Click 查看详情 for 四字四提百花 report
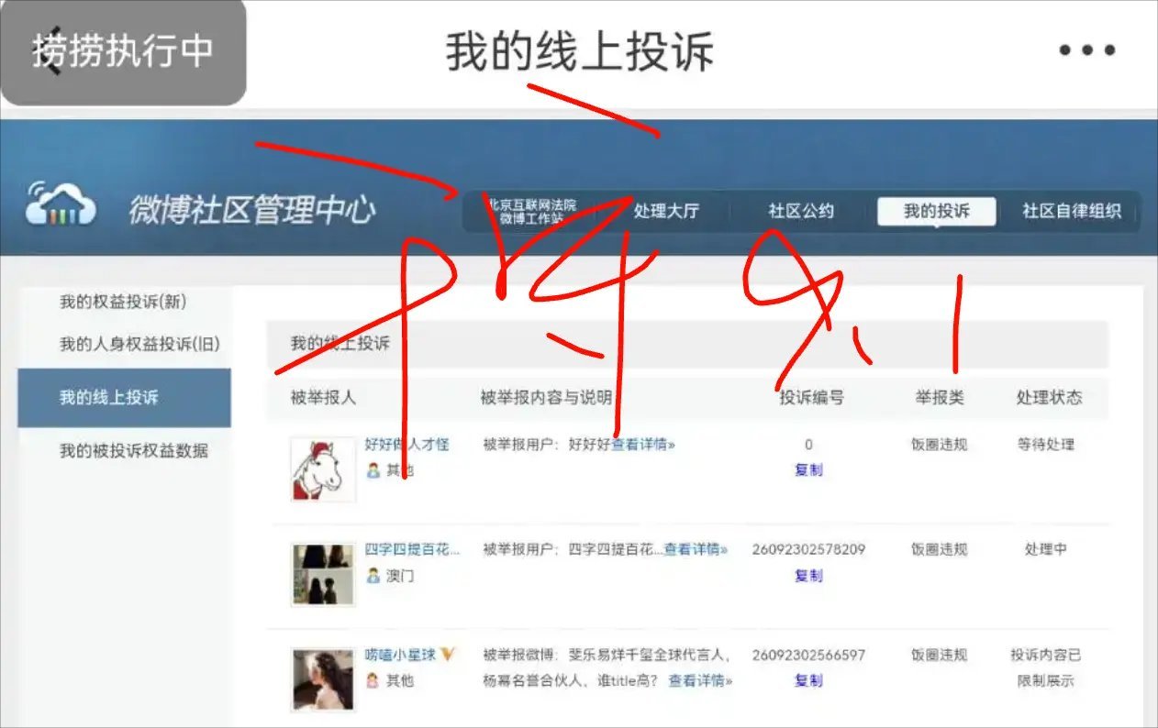The width and height of the screenshot is (1158, 728). (x=696, y=550)
